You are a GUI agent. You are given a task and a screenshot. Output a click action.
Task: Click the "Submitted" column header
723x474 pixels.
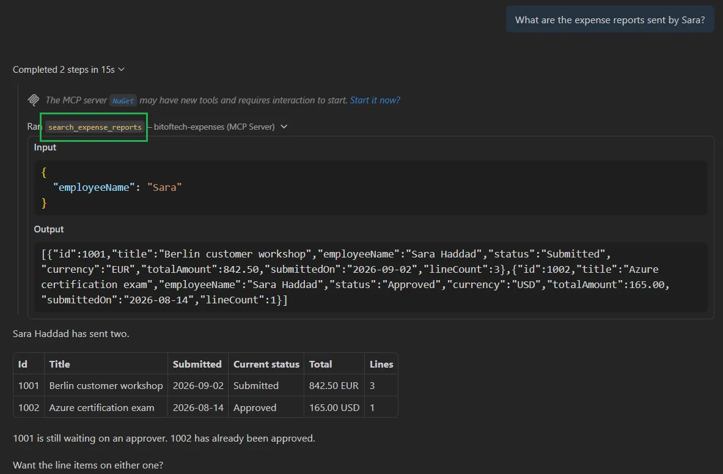pos(197,364)
